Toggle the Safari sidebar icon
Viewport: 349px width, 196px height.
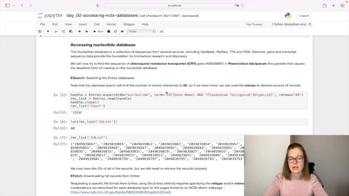point(7,5)
